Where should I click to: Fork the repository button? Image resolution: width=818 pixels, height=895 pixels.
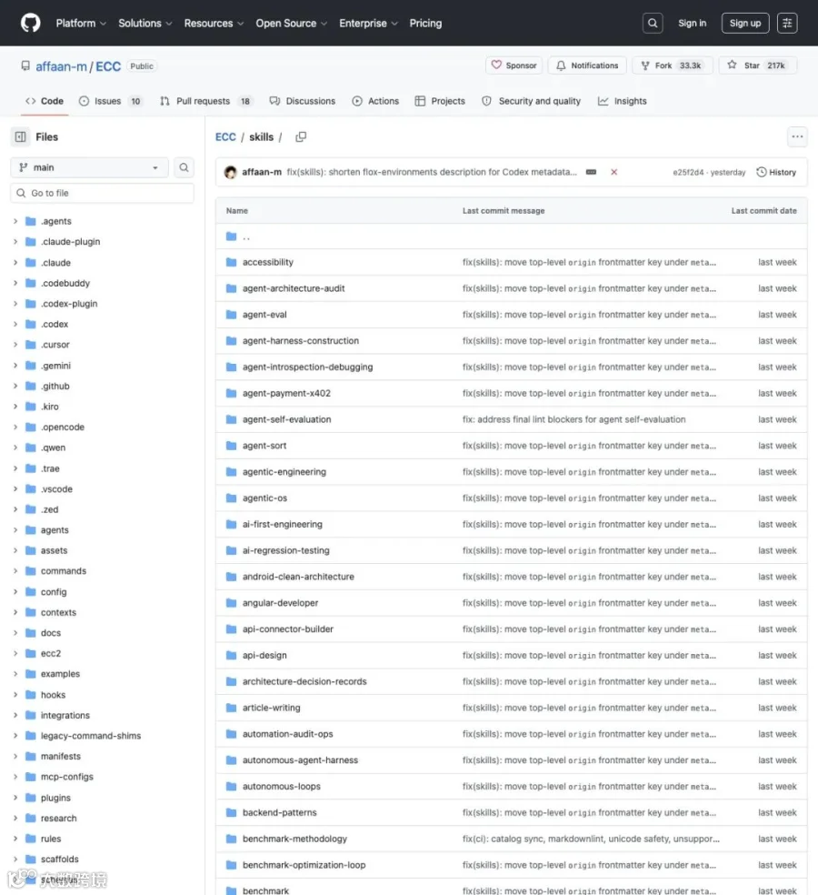(673, 65)
